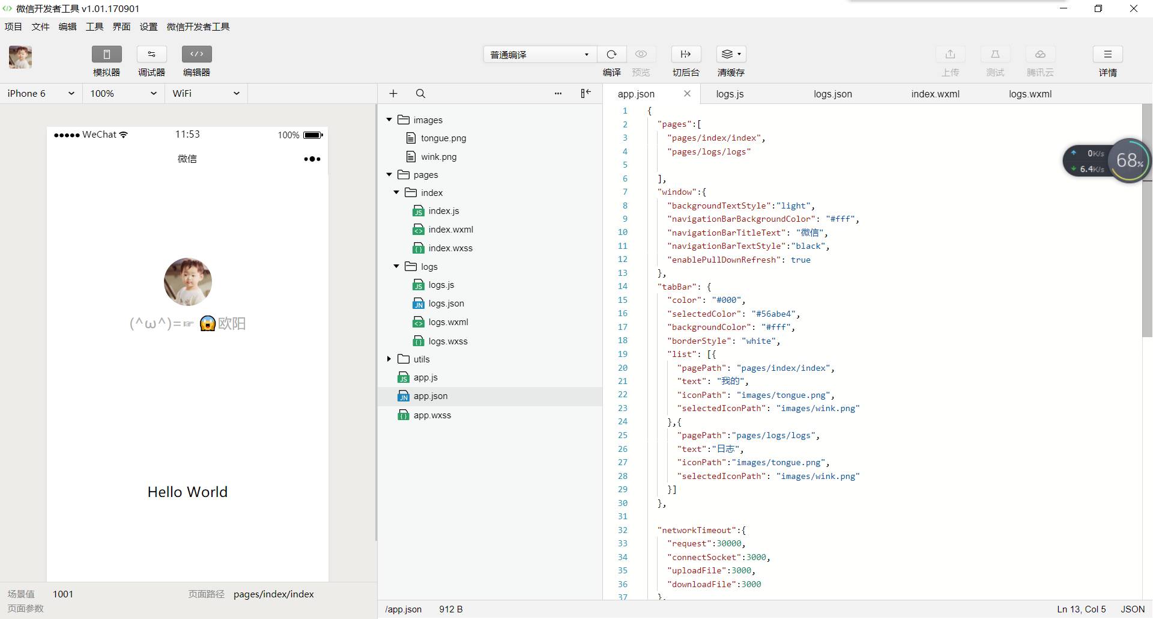Open the 100% zoom dropdown
The image size is (1153, 619).
(123, 93)
